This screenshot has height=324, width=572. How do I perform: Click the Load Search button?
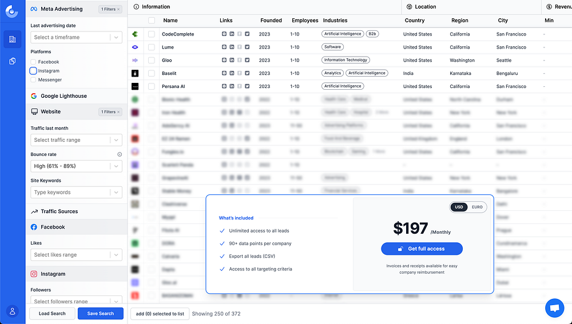pos(52,314)
